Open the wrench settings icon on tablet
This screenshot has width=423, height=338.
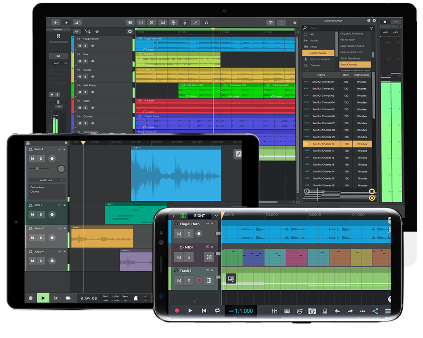point(238,154)
